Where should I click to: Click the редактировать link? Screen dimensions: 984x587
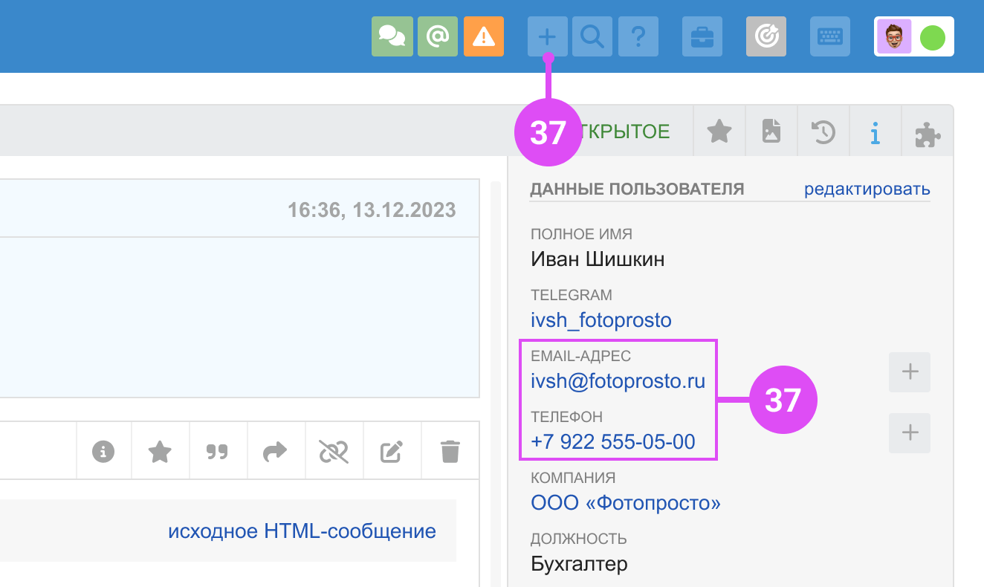[x=867, y=189]
